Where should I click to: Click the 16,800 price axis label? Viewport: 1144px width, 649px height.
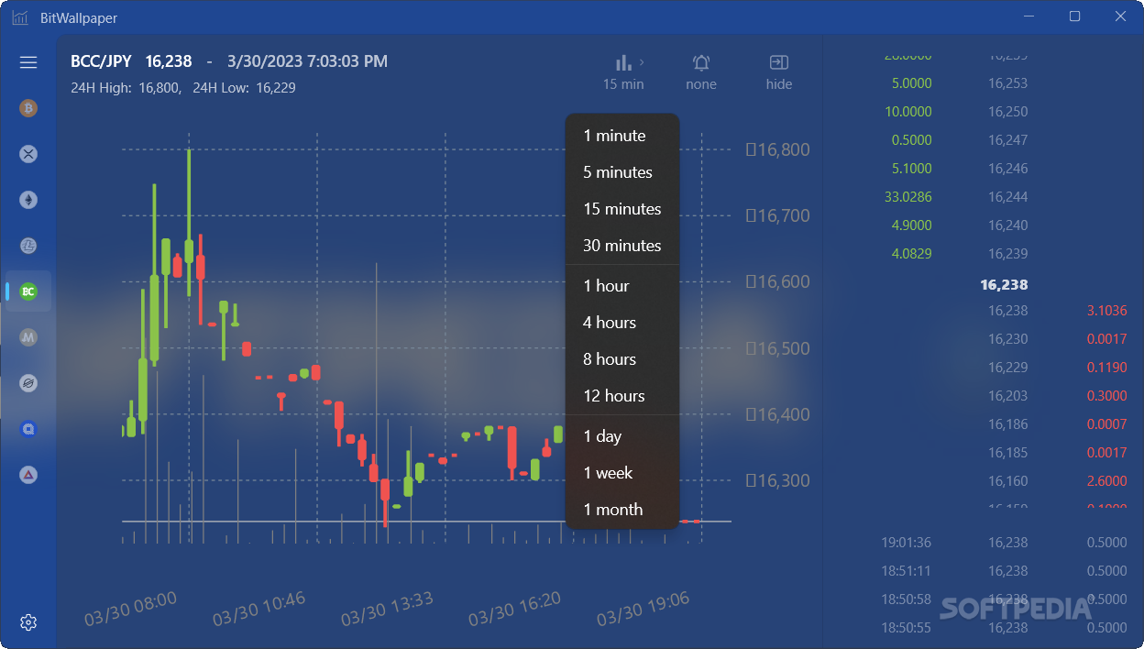coord(778,149)
